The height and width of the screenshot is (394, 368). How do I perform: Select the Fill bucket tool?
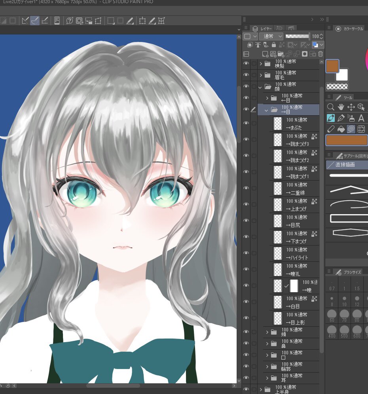(x=341, y=129)
